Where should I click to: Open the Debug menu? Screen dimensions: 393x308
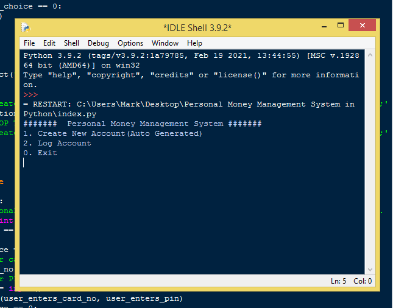pos(98,43)
